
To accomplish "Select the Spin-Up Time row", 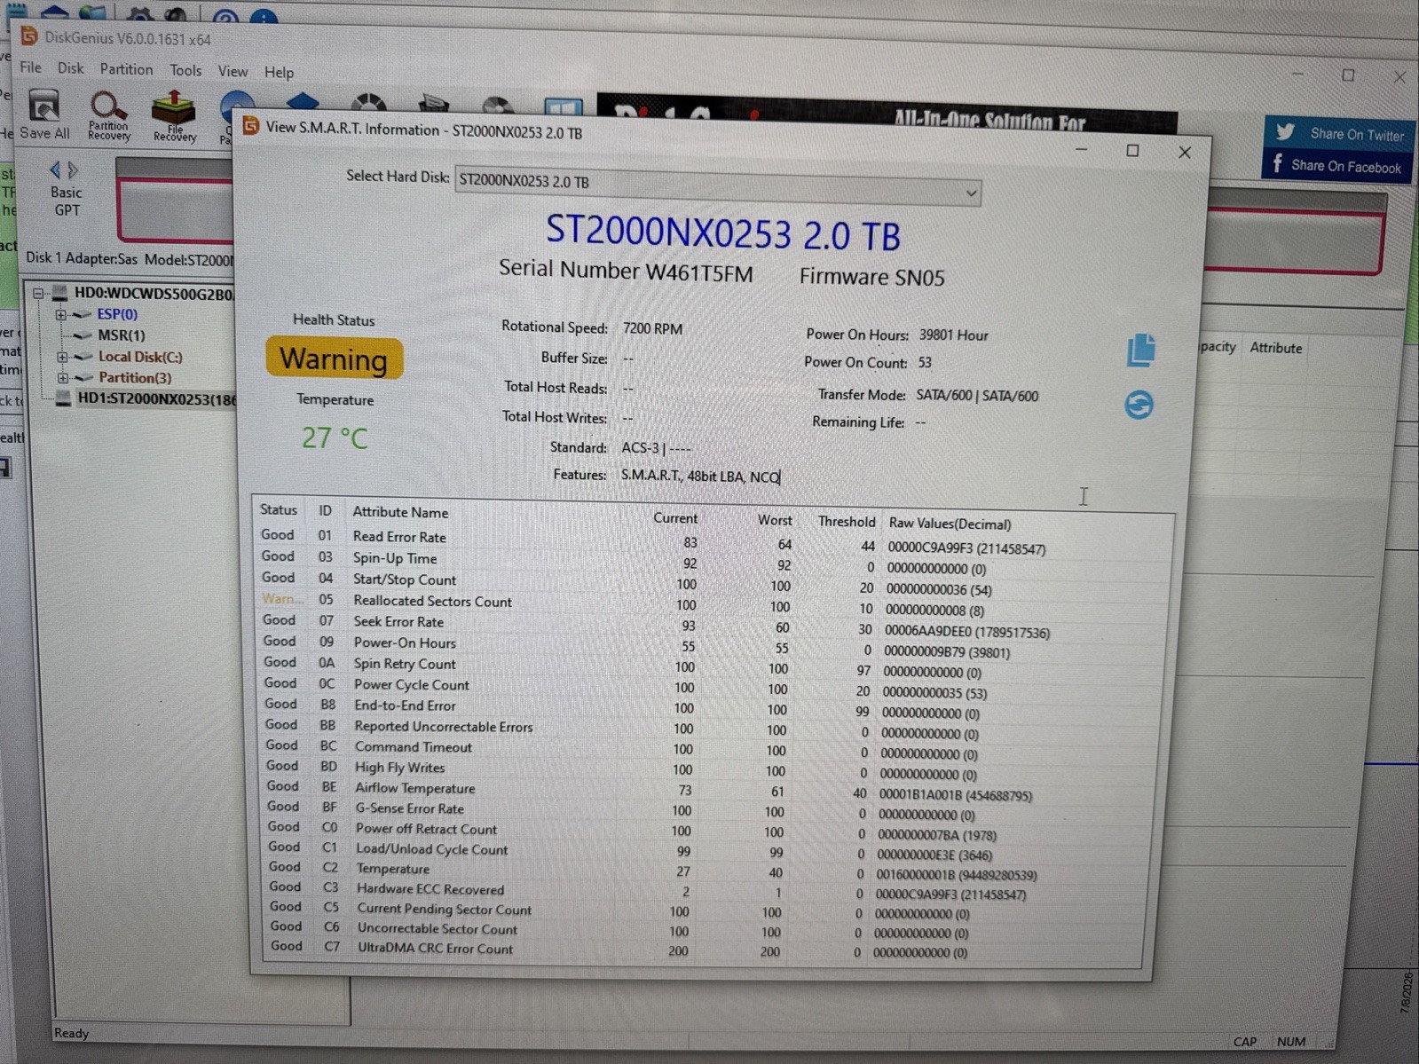I will pos(712,562).
